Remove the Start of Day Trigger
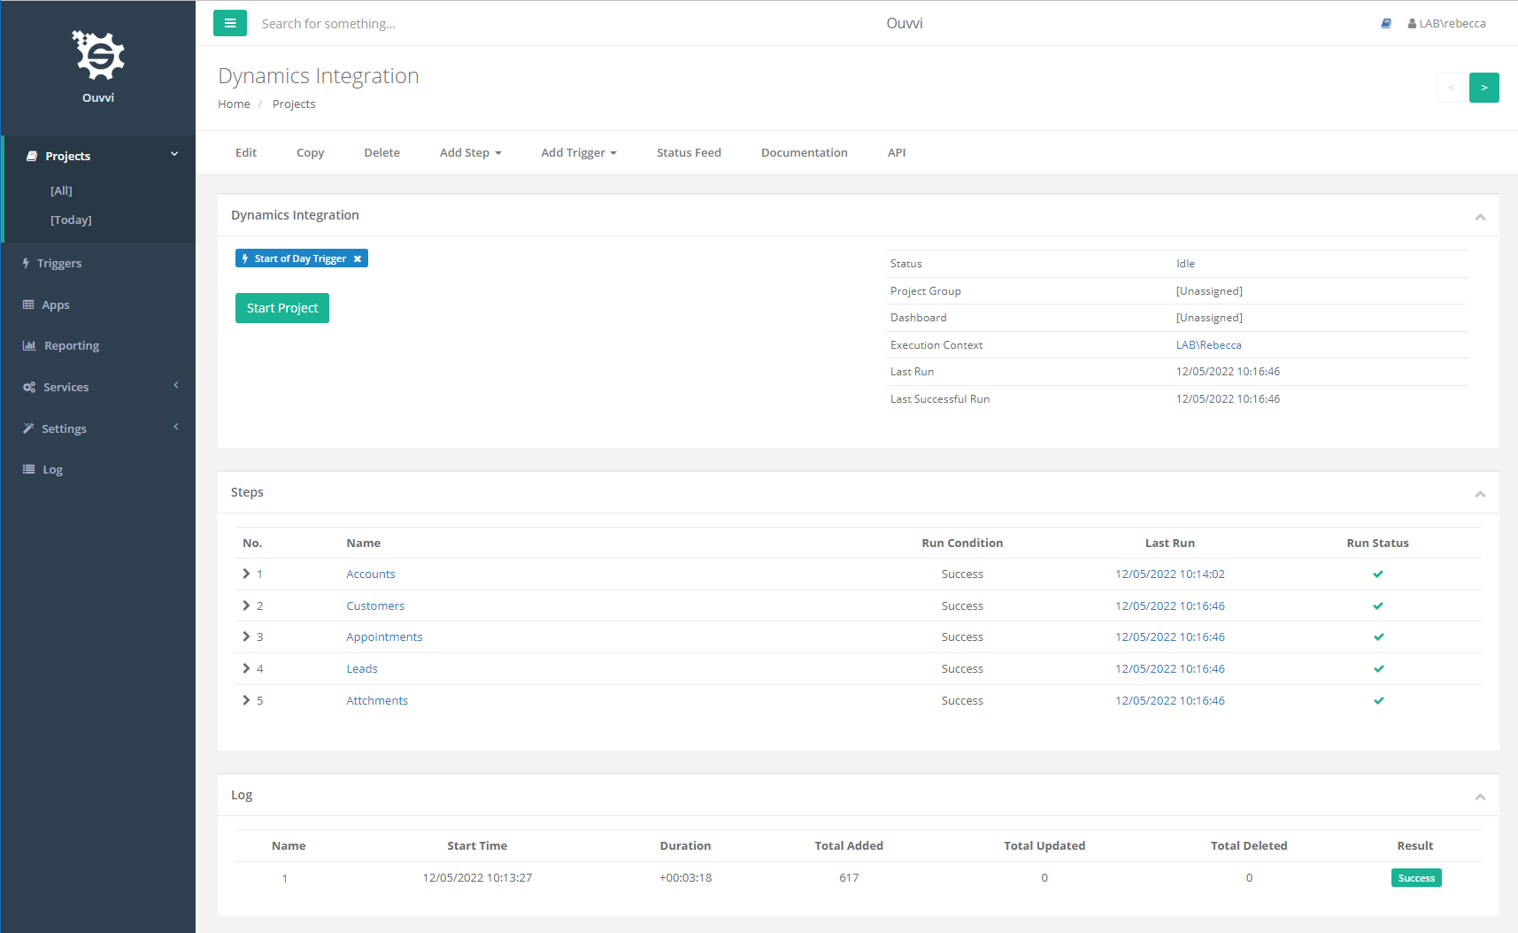This screenshot has width=1518, height=933. click(x=358, y=258)
